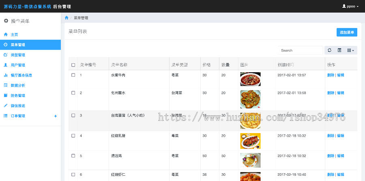Click the list icon next to 数据分析
Image resolution: width=365 pixels, height=181 pixels.
[6, 85]
